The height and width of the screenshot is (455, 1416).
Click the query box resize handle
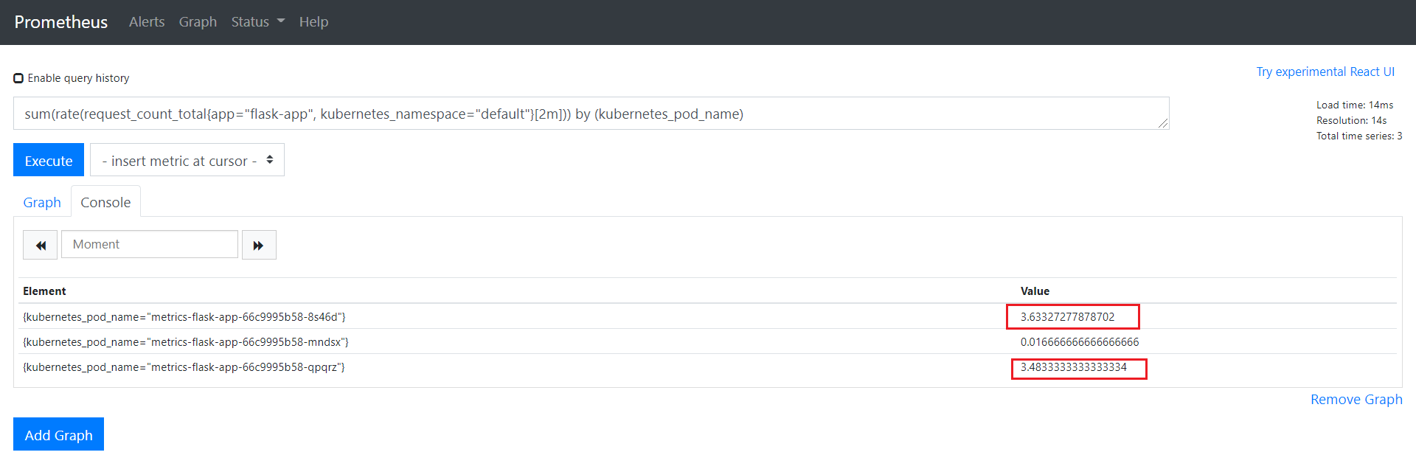(1163, 123)
